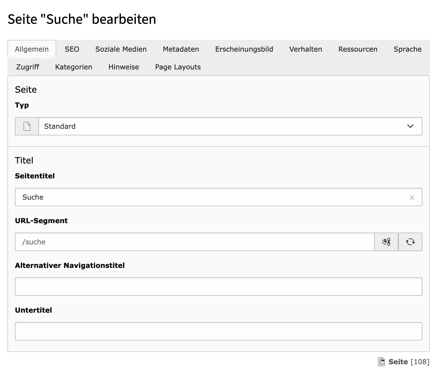Select the Metadaten tab
This screenshot has height=374, width=439.
(181, 49)
